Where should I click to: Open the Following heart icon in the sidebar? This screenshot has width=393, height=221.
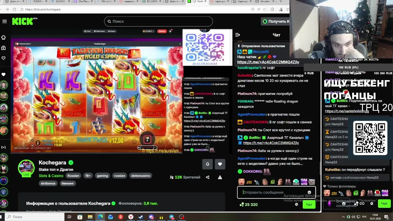click(x=3, y=58)
